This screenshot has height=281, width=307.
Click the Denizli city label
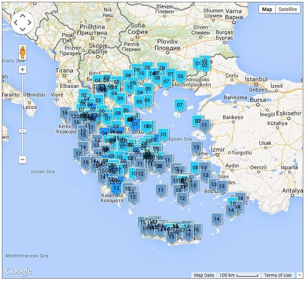259,167
